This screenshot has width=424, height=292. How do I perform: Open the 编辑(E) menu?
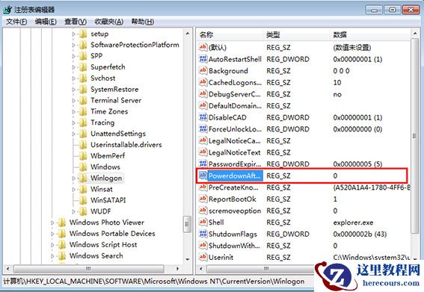pyautogui.click(x=46, y=22)
